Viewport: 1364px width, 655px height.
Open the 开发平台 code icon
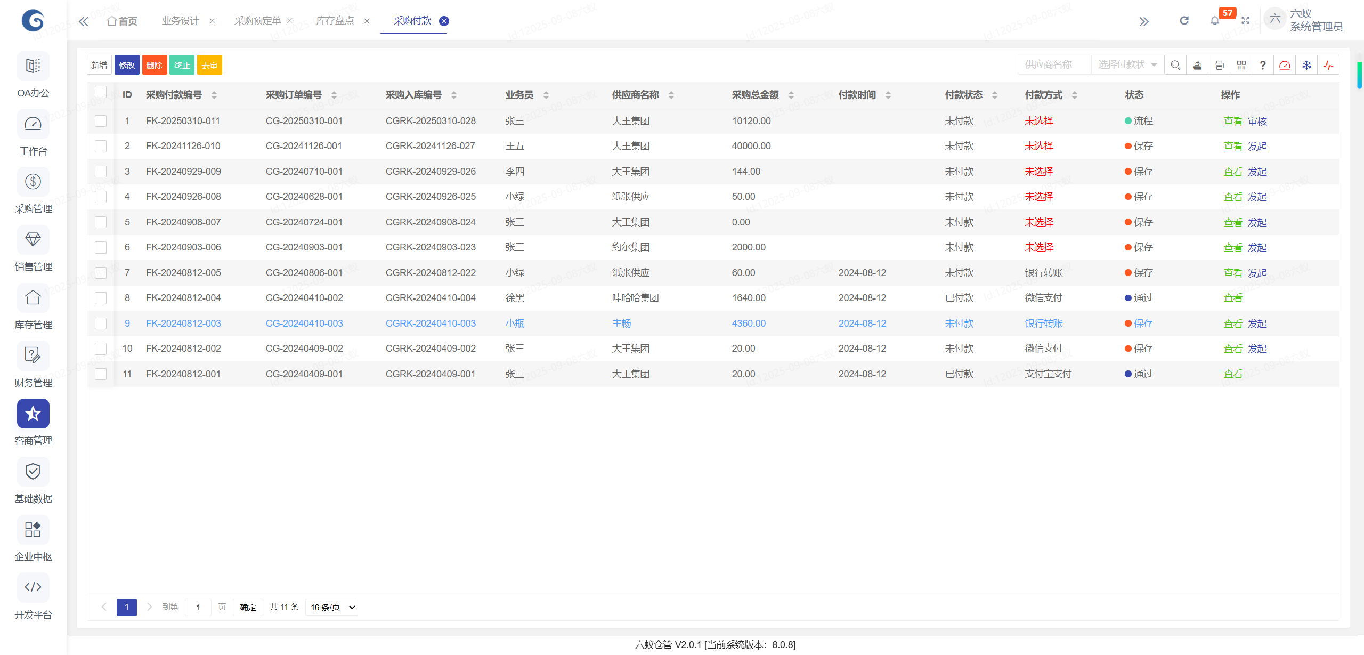click(33, 587)
